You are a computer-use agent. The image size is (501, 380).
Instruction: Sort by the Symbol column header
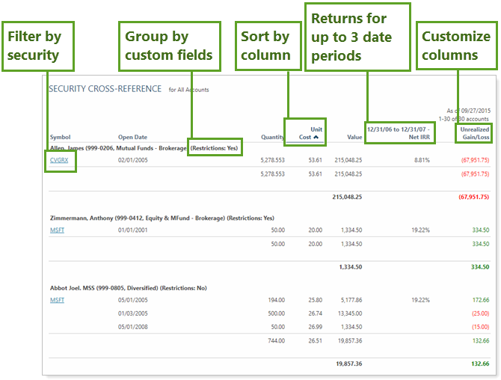pyautogui.click(x=60, y=137)
